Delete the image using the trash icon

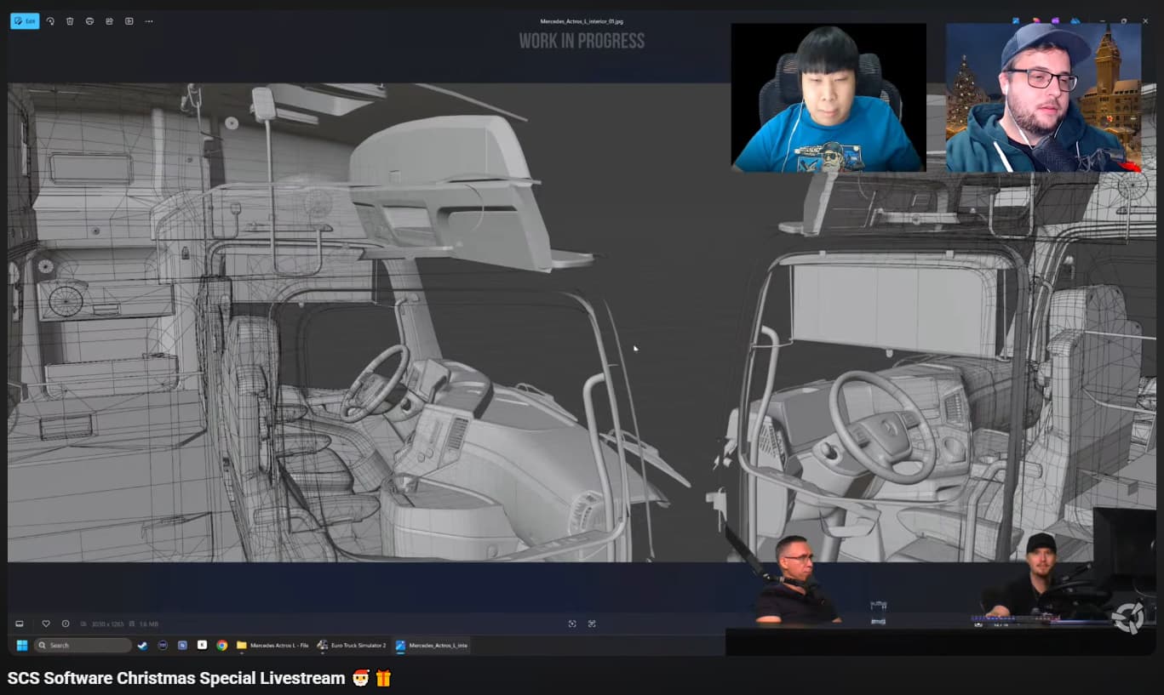tap(70, 21)
